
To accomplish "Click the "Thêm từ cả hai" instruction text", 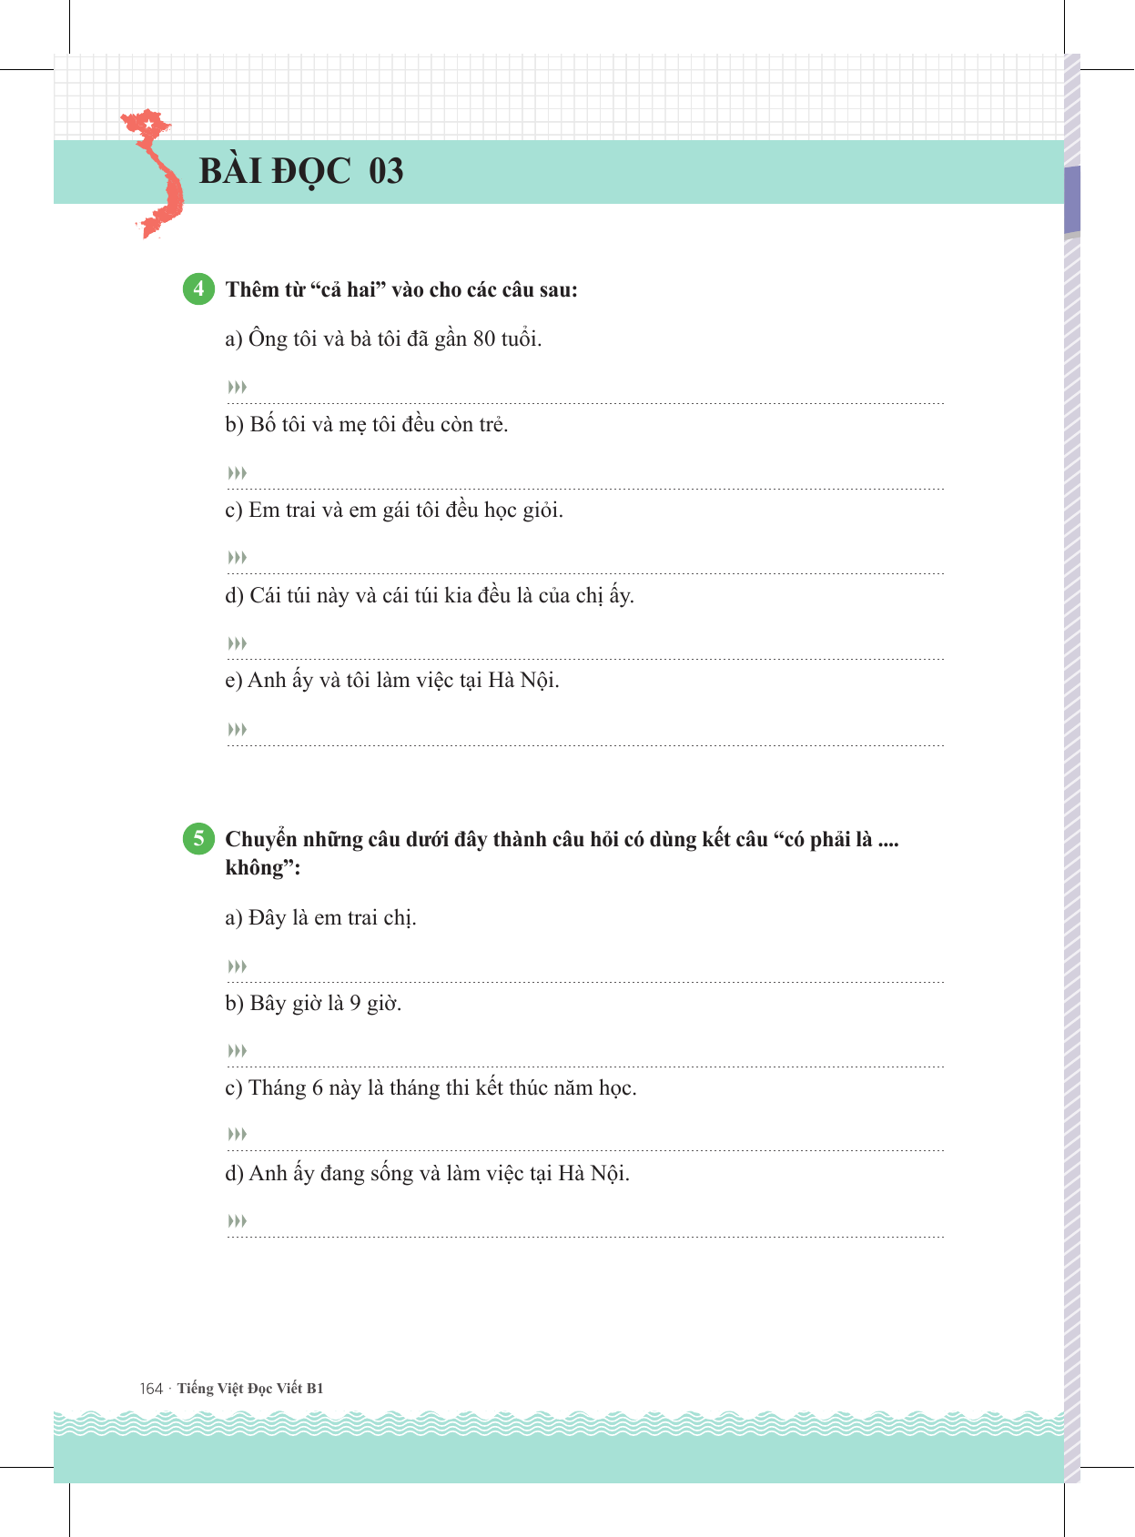I will coord(401,290).
